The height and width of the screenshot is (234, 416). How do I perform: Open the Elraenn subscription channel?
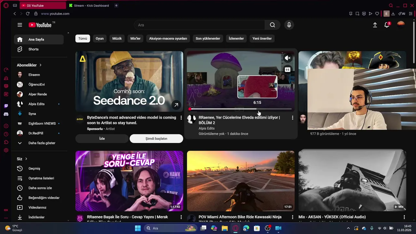pyautogui.click(x=39, y=75)
